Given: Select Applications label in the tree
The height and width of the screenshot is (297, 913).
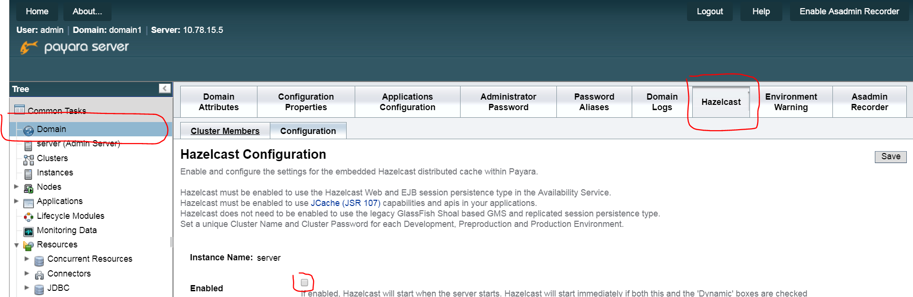Looking at the screenshot, I should (x=60, y=201).
